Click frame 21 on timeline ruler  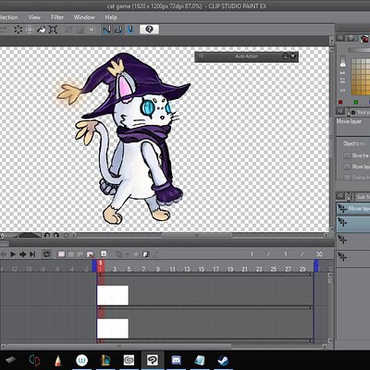click(x=244, y=269)
